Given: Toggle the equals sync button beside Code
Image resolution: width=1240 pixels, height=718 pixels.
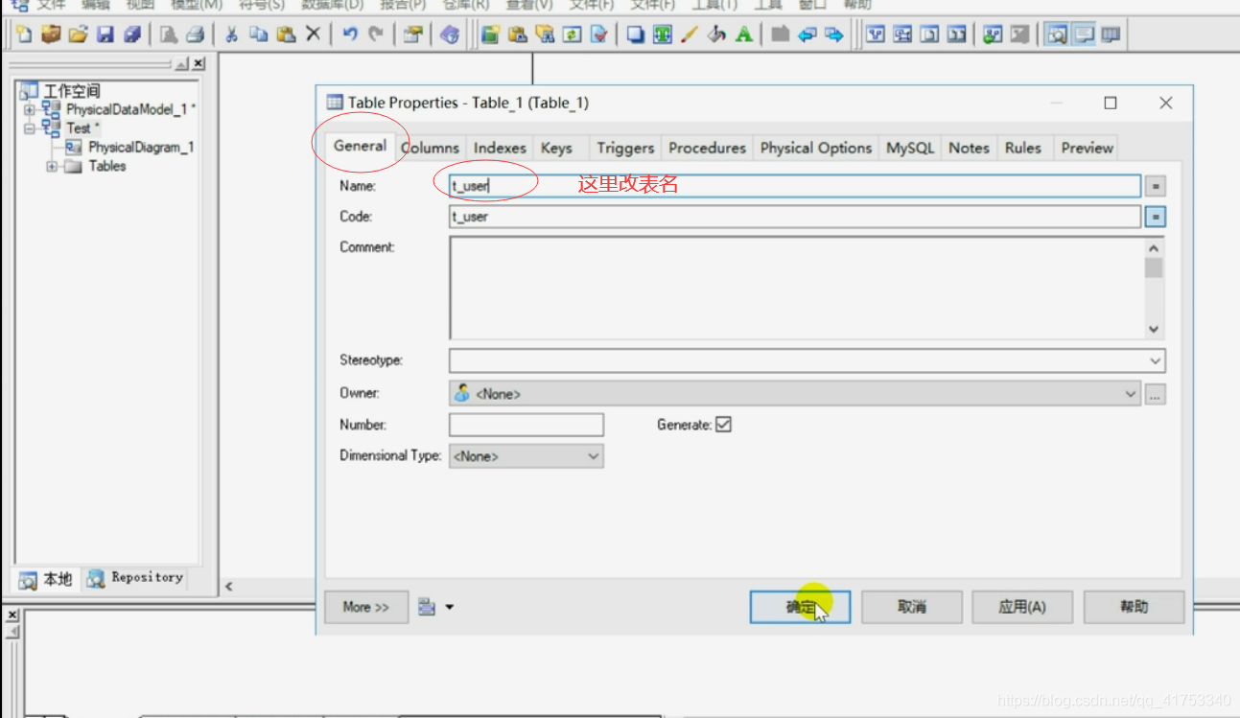Looking at the screenshot, I should (x=1156, y=217).
